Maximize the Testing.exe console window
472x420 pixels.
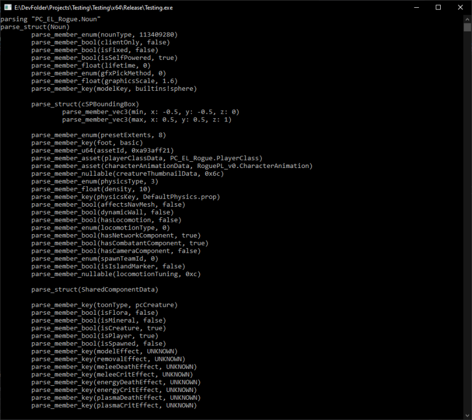pos(438,7)
